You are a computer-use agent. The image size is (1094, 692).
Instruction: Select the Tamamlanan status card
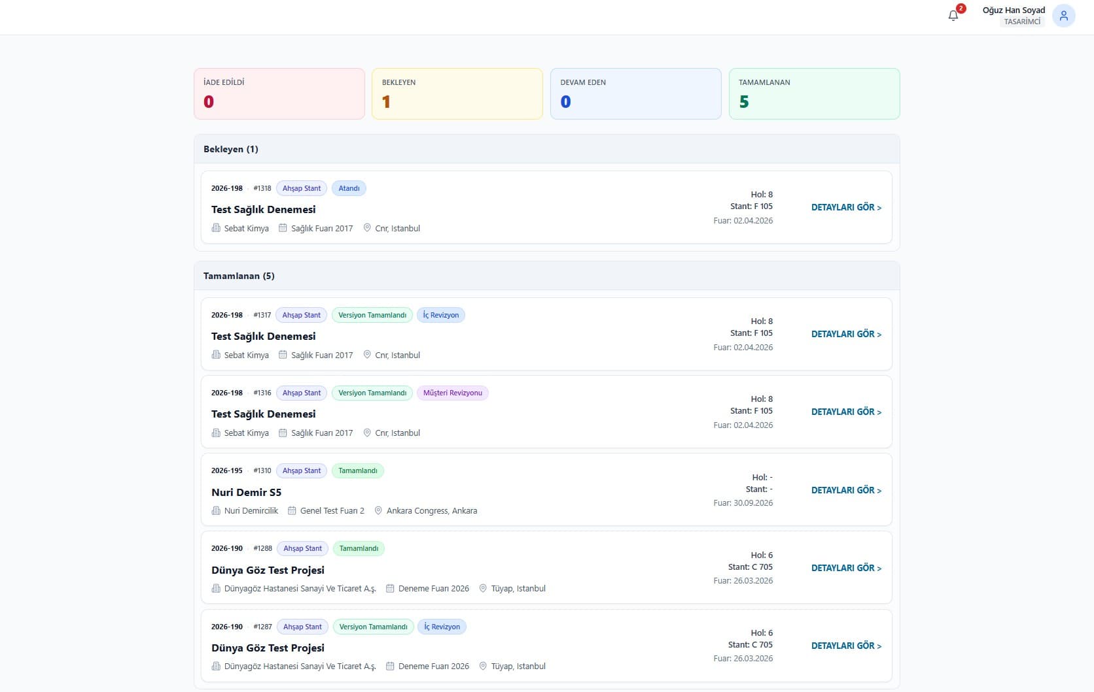tap(814, 93)
